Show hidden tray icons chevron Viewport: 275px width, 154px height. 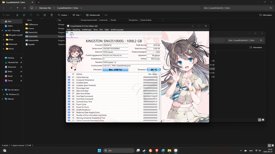point(241,151)
